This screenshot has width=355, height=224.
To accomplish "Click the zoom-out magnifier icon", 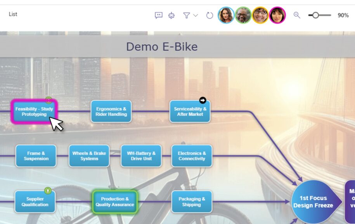I will click(296, 15).
